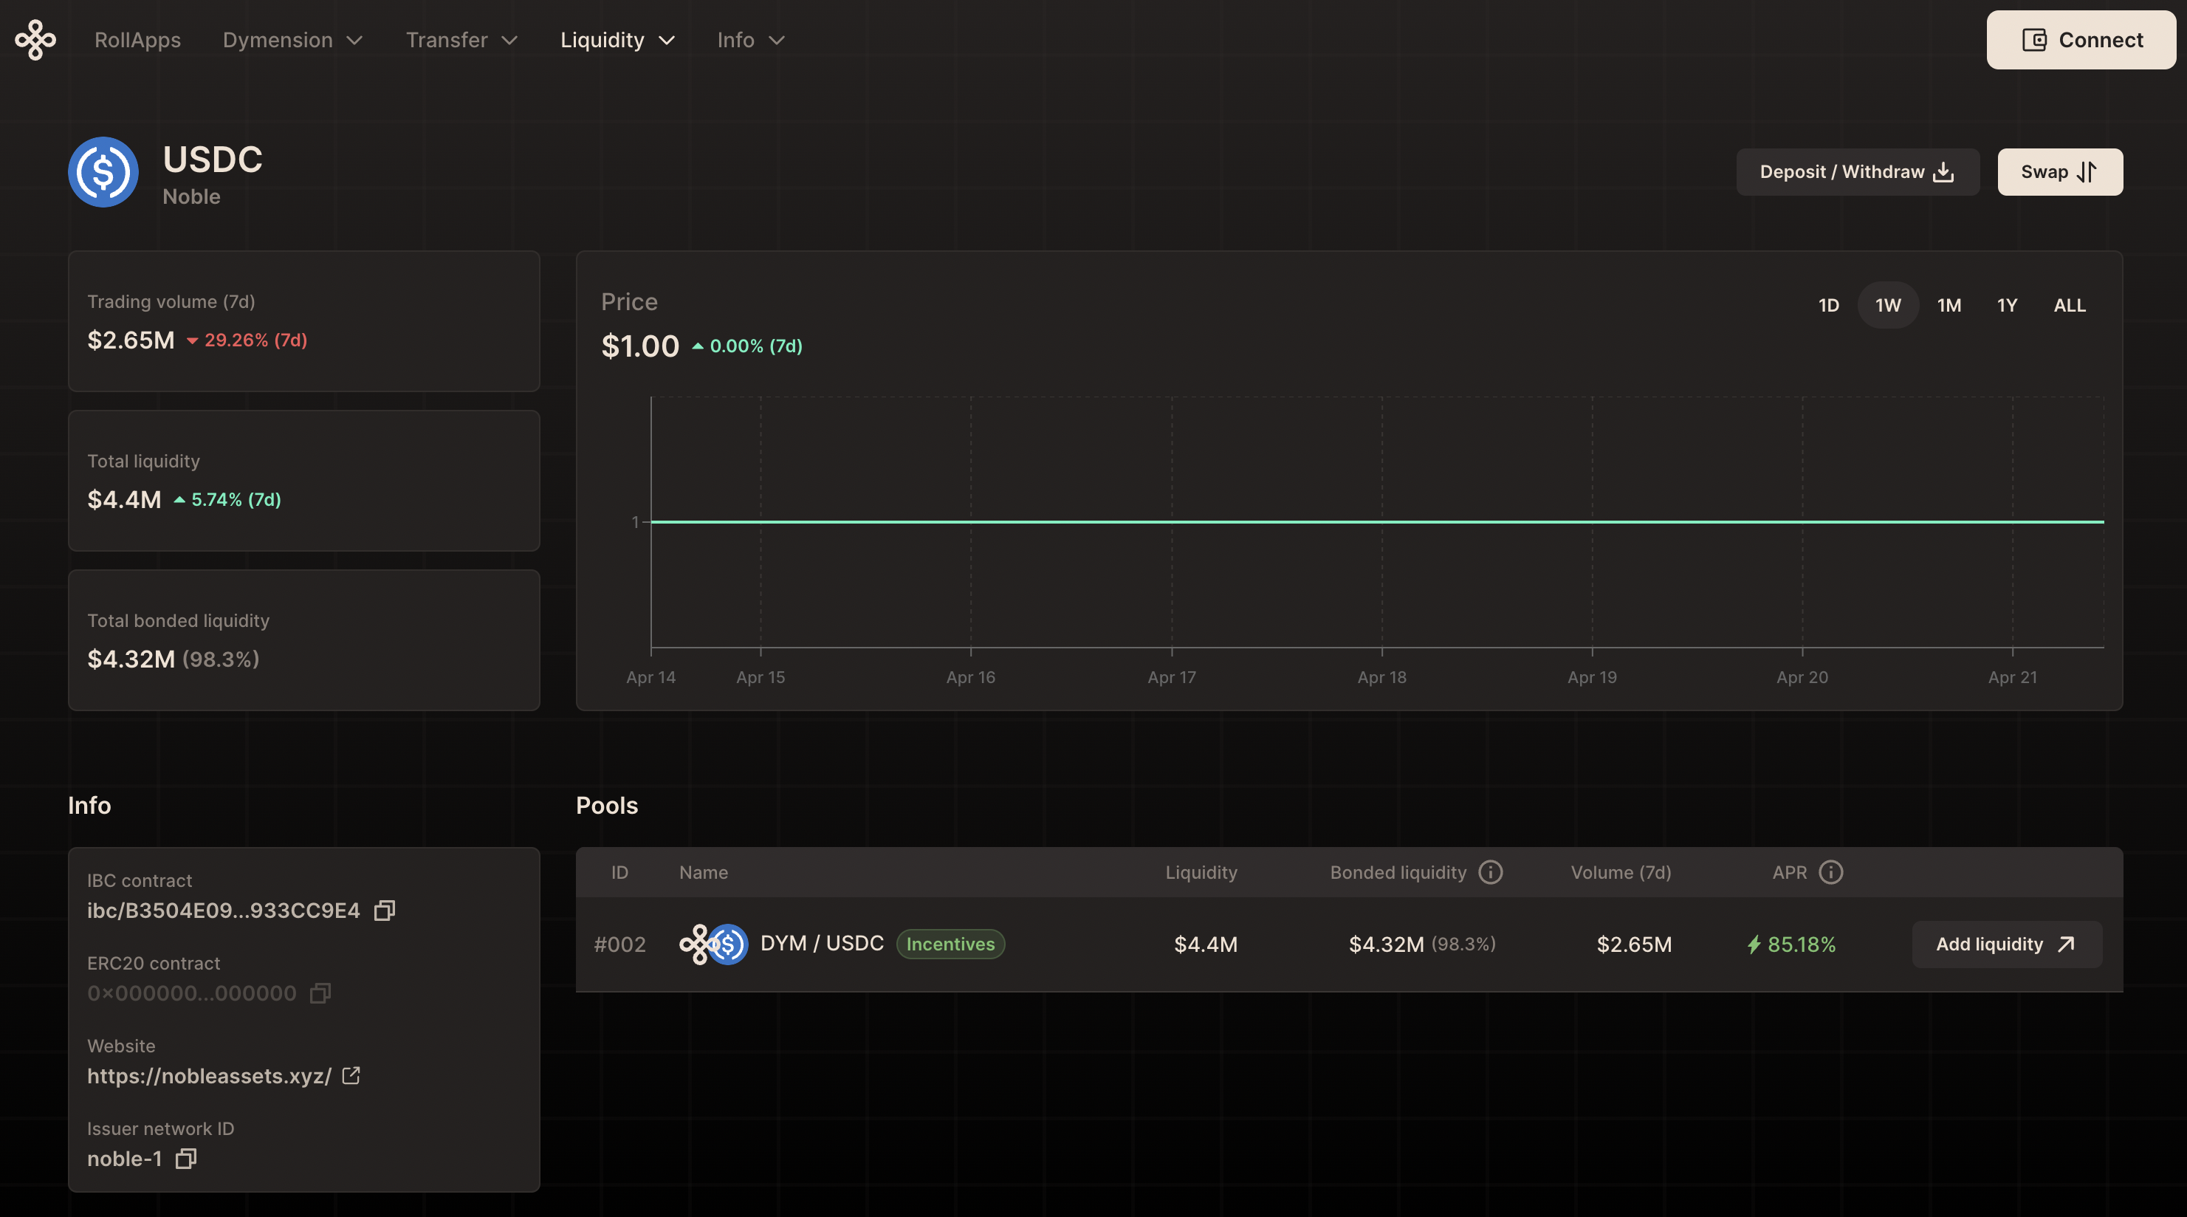This screenshot has width=2187, height=1217.
Task: Open Deposit / Withdraw dialog
Action: coord(1858,171)
